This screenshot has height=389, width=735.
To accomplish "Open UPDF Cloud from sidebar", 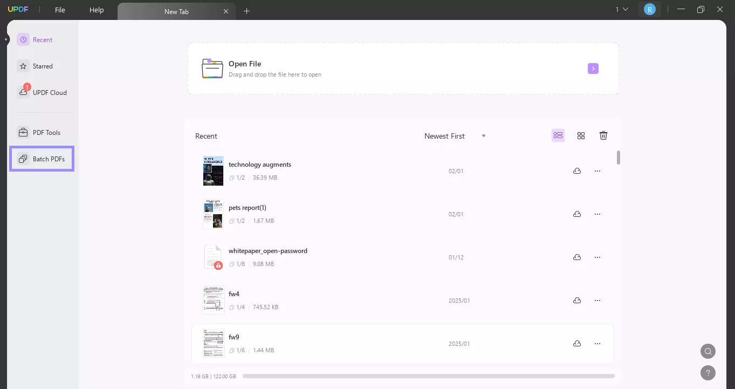I will click(42, 92).
